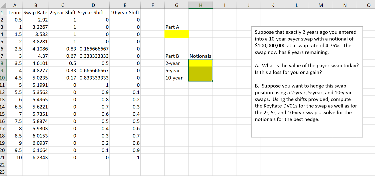Select swap rate cell 5.4965

pos(36,99)
